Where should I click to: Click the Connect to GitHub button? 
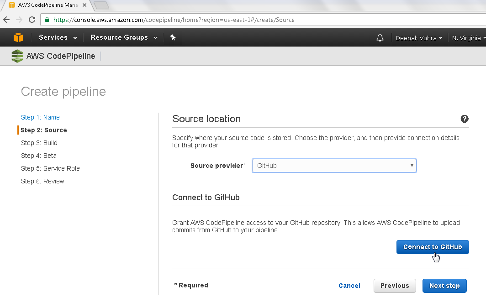point(433,247)
